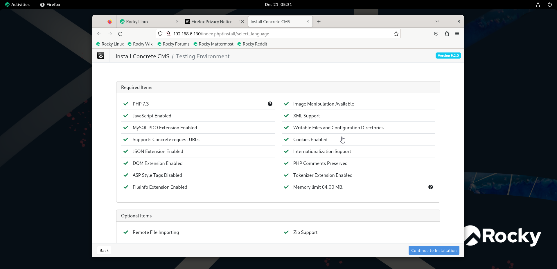Click Remote File Importing text

click(x=156, y=232)
